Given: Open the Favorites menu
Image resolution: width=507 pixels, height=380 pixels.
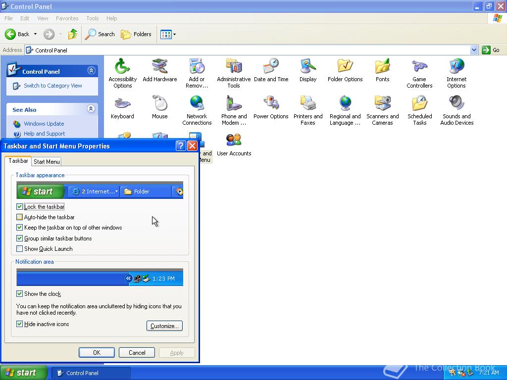Looking at the screenshot, I should coord(67,18).
